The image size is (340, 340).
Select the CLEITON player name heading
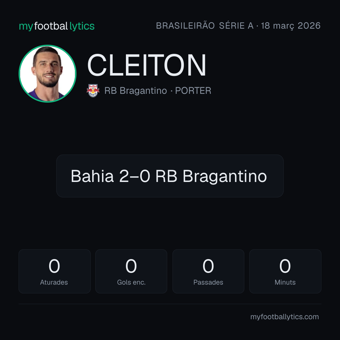(x=146, y=65)
